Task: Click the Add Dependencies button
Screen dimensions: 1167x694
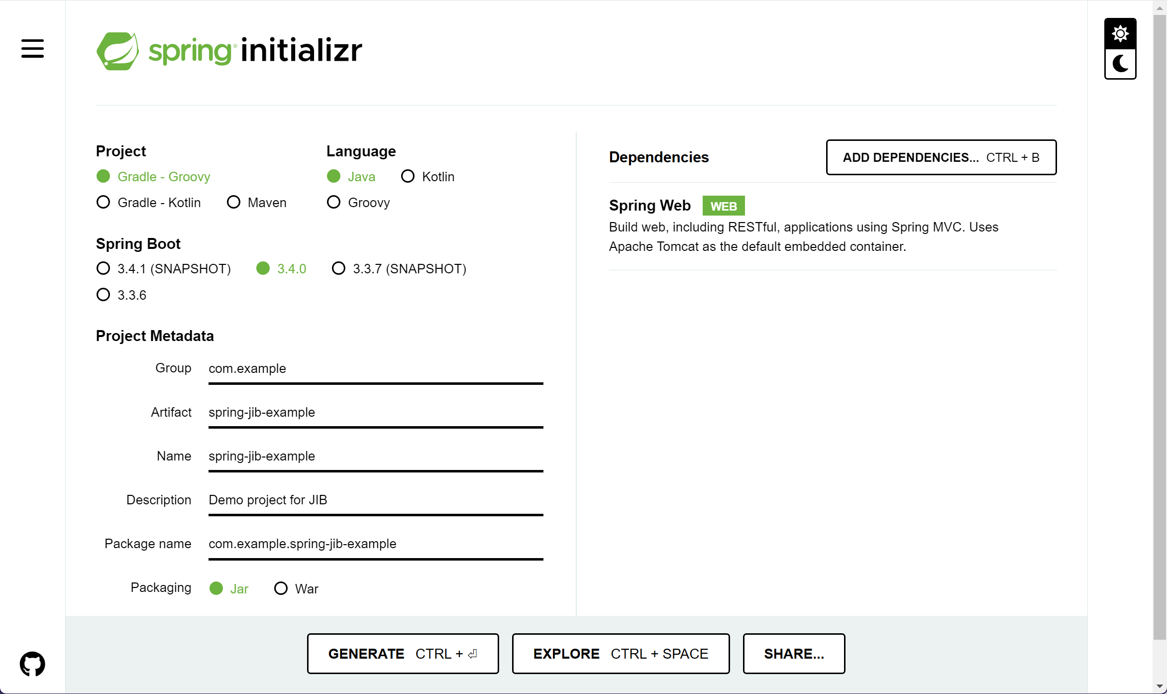Action: (941, 157)
